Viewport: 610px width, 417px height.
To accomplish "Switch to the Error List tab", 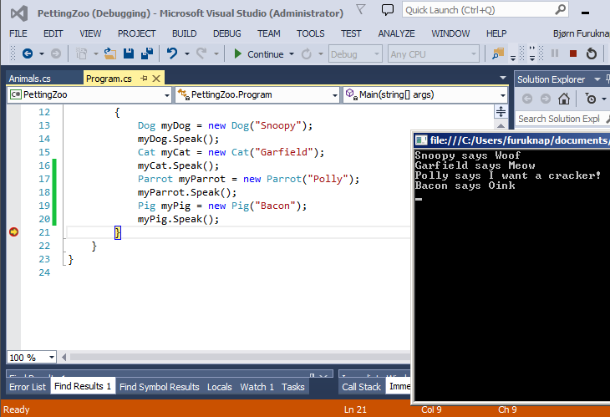I will (x=28, y=387).
